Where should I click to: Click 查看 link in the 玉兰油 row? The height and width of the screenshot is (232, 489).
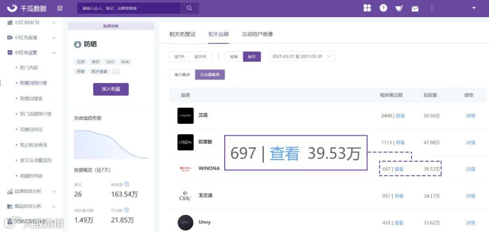pyautogui.click(x=399, y=196)
